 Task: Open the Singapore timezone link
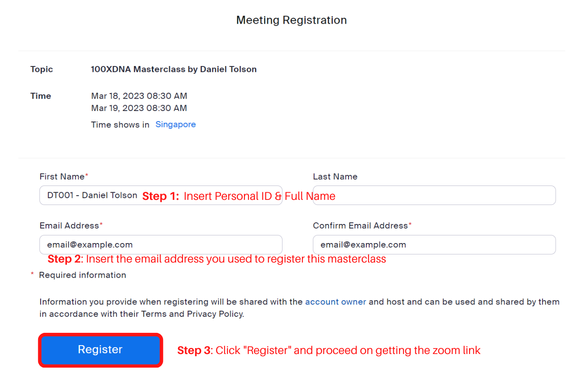[x=176, y=124]
